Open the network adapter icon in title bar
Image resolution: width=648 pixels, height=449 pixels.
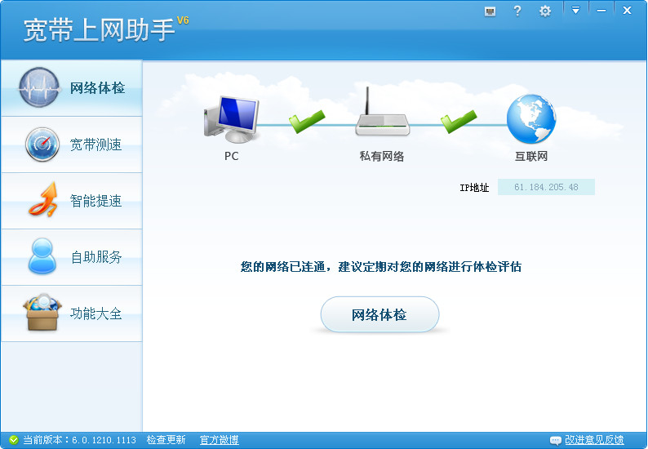(490, 11)
